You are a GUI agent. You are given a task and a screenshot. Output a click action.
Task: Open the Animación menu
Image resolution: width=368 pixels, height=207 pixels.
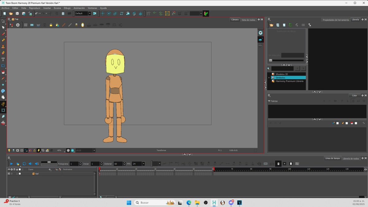tap(79, 8)
